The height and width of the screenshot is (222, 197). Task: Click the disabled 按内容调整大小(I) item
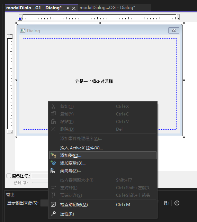103,180
